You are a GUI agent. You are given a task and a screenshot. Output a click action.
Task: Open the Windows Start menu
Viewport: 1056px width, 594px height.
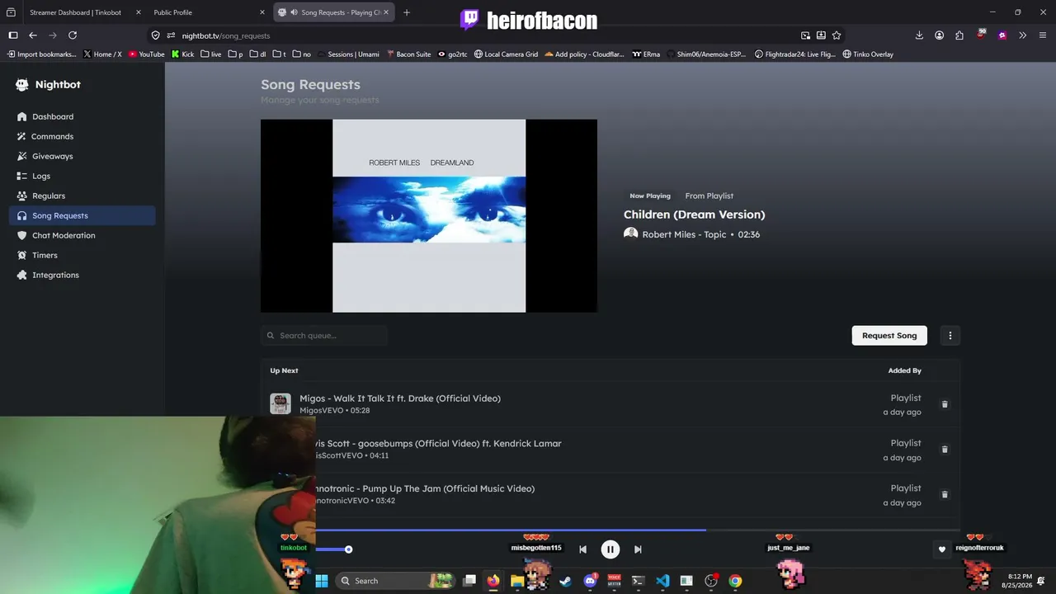point(322,581)
